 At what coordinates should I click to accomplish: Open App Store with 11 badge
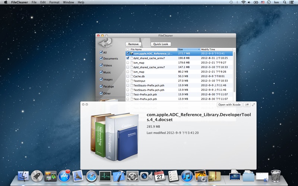coord(64,176)
